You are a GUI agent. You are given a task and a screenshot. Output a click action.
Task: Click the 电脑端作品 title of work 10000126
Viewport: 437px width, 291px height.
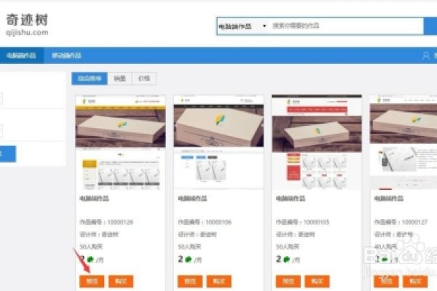(x=94, y=199)
